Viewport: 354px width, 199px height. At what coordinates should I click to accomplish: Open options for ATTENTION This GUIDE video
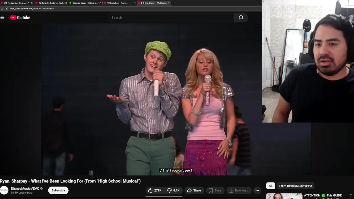point(351,196)
